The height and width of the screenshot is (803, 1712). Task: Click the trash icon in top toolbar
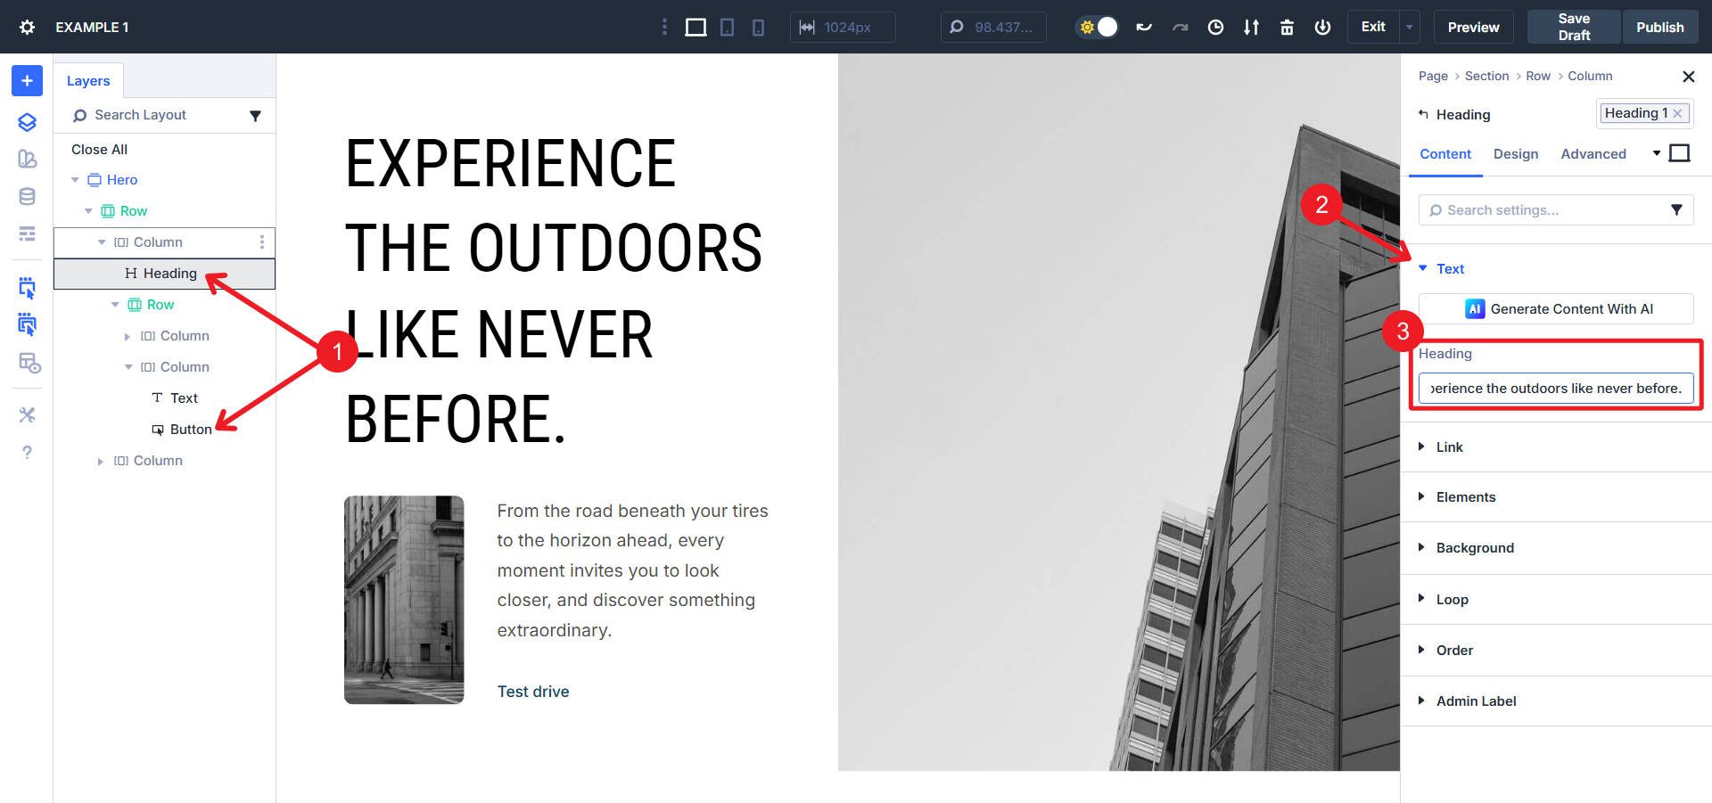1287,28
